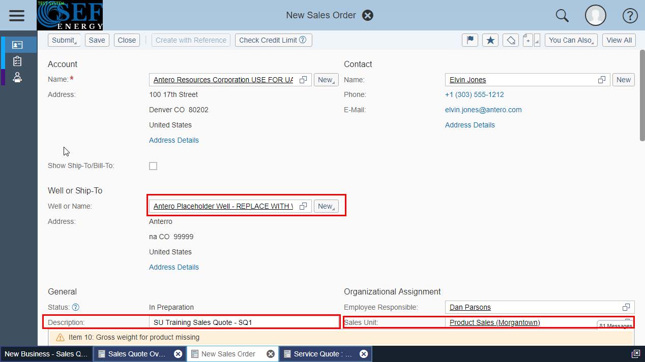645x362 pixels.
Task: Open value help for Account Name field
Action: pos(303,80)
